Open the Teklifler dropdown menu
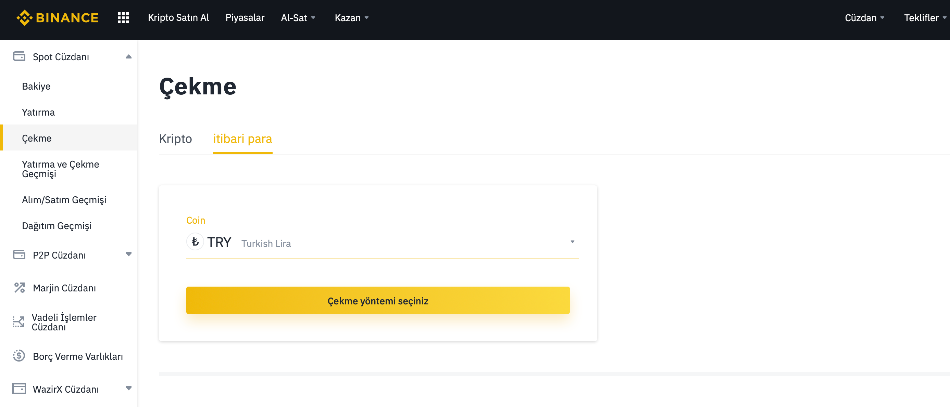950x407 pixels. 925,18
